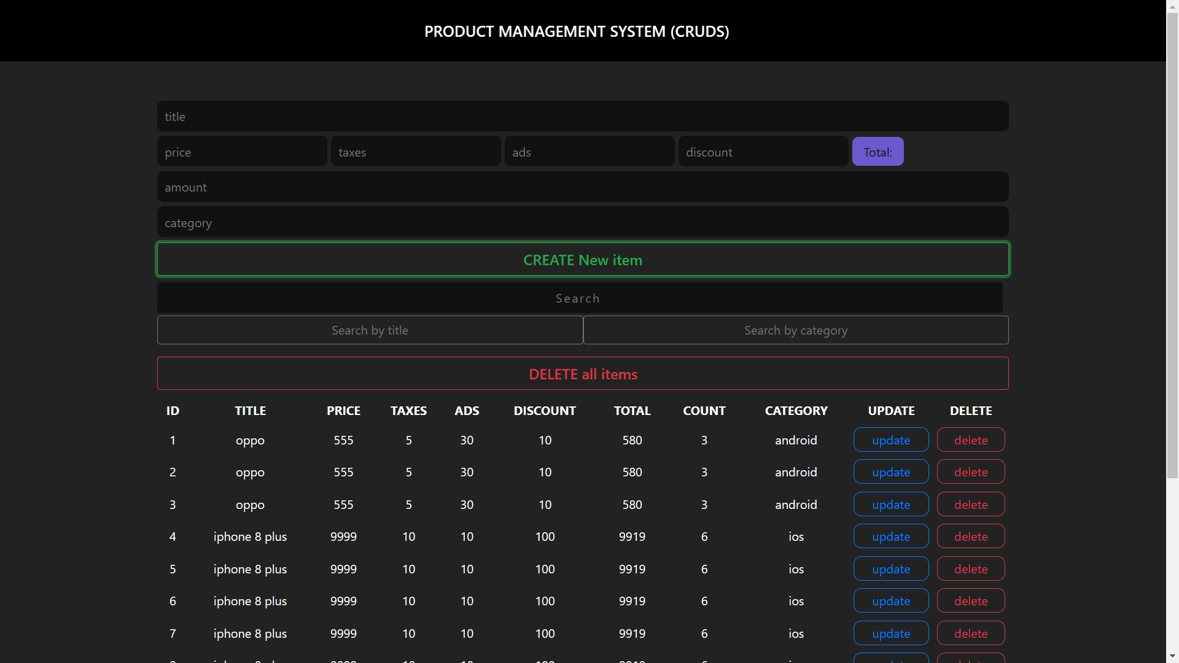1179x663 pixels.
Task: Click CREATE New item button
Action: [583, 260]
